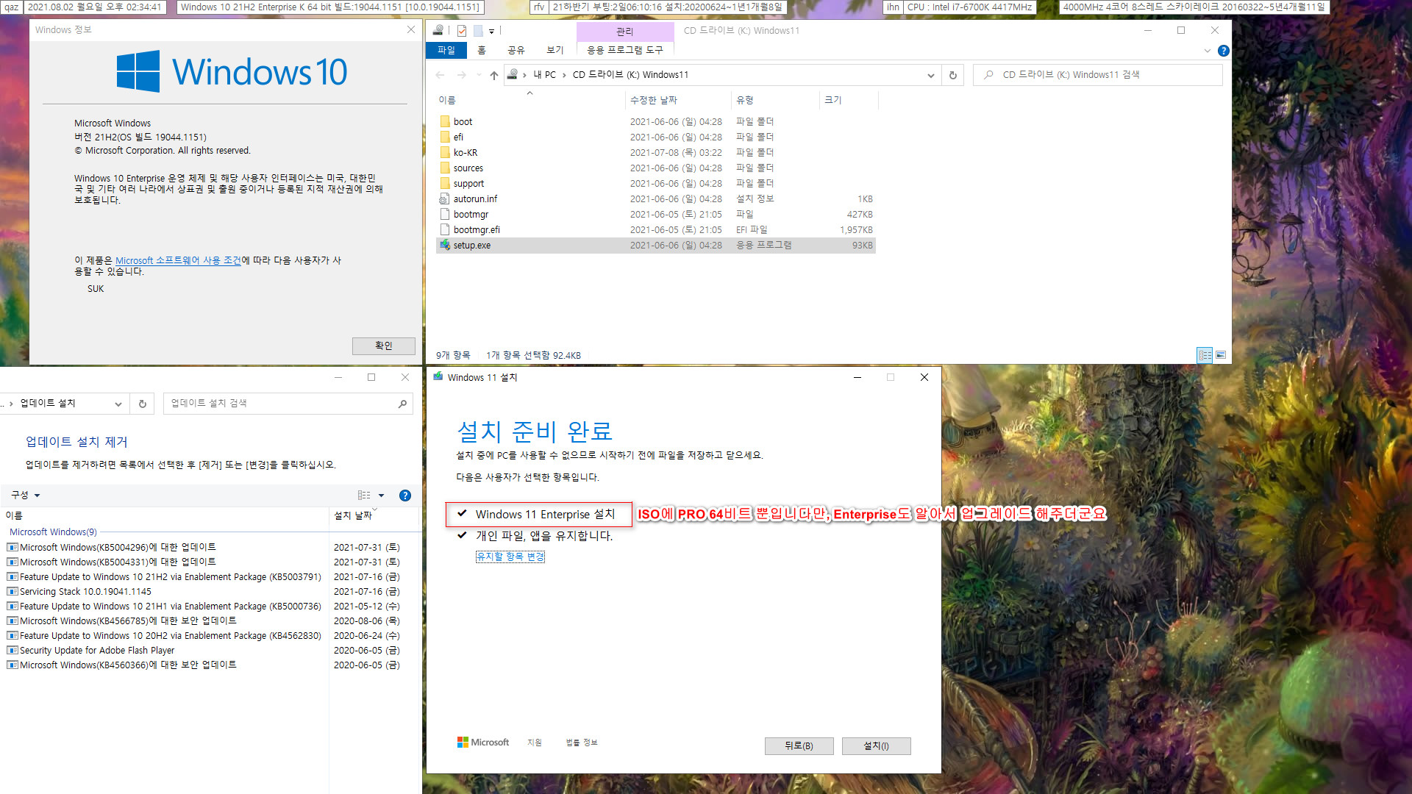
Task: Select the bootmgr.efi file
Action: [x=655, y=230]
